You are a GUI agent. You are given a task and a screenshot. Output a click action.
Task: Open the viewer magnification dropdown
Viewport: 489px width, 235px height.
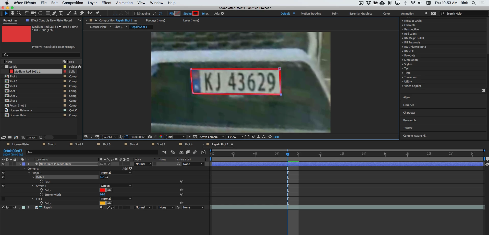(109, 137)
